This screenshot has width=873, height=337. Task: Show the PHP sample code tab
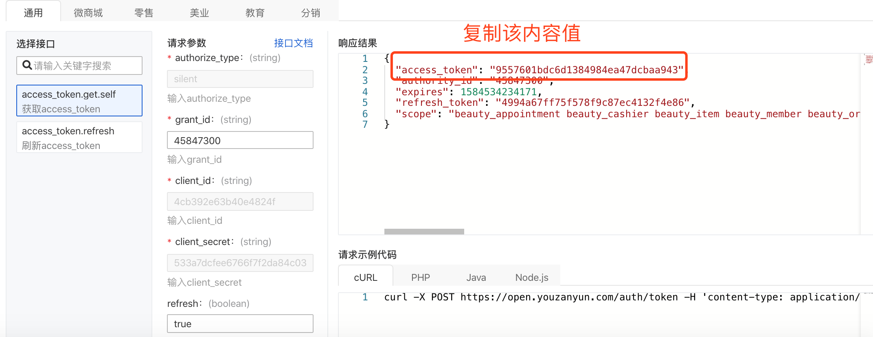(421, 277)
